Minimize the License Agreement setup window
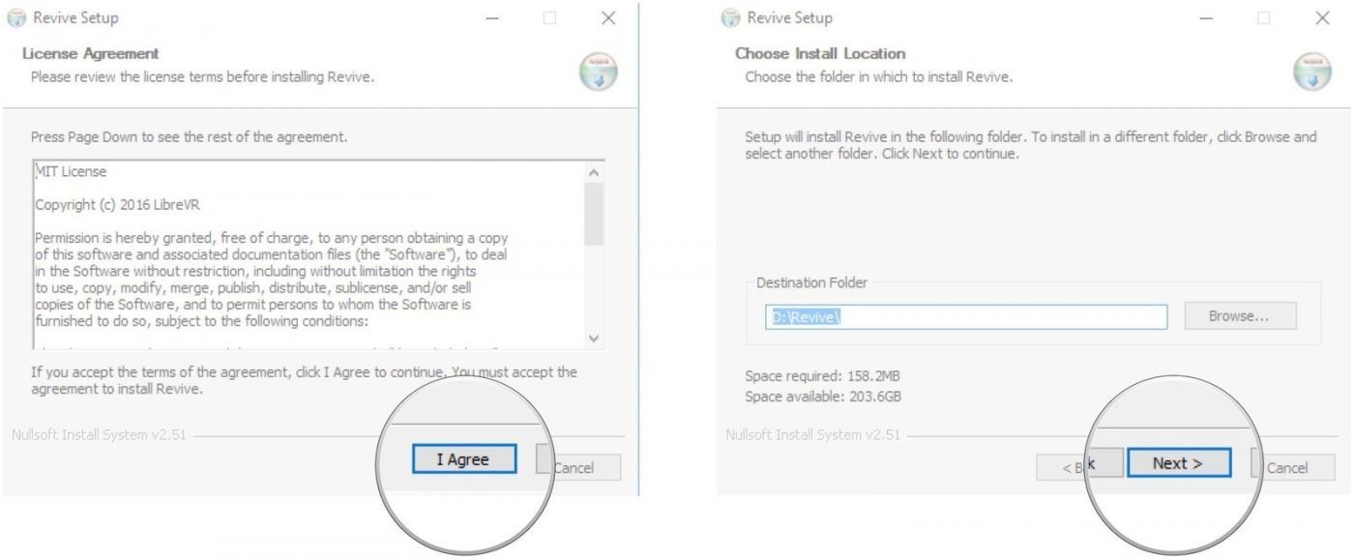 (x=492, y=18)
